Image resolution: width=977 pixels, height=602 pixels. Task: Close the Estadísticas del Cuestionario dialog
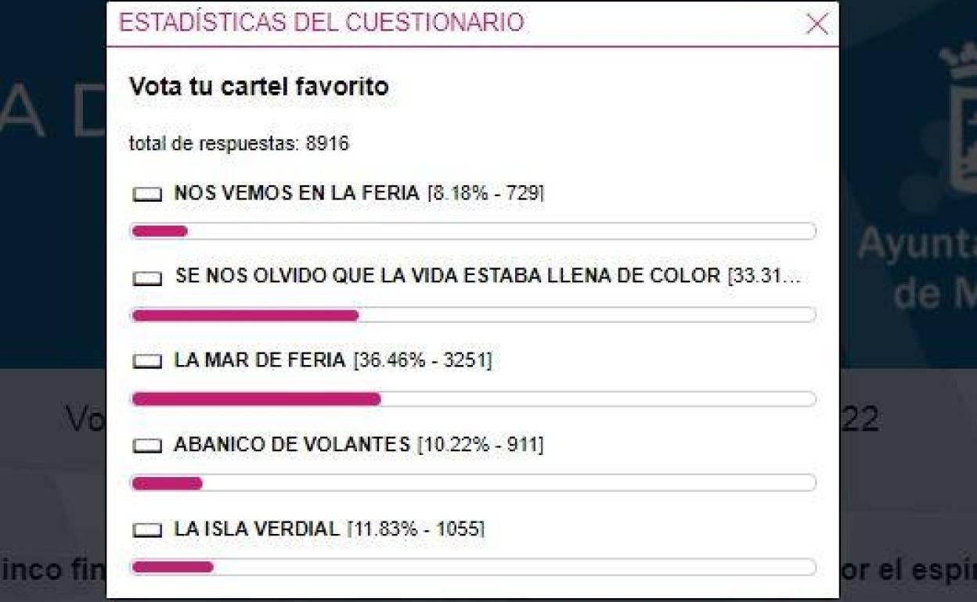tap(817, 24)
